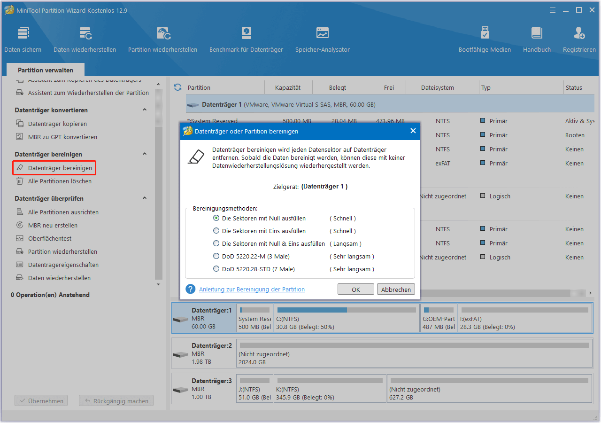601x423 pixels.
Task: Click Rückgängig machen button
Action: 116,401
